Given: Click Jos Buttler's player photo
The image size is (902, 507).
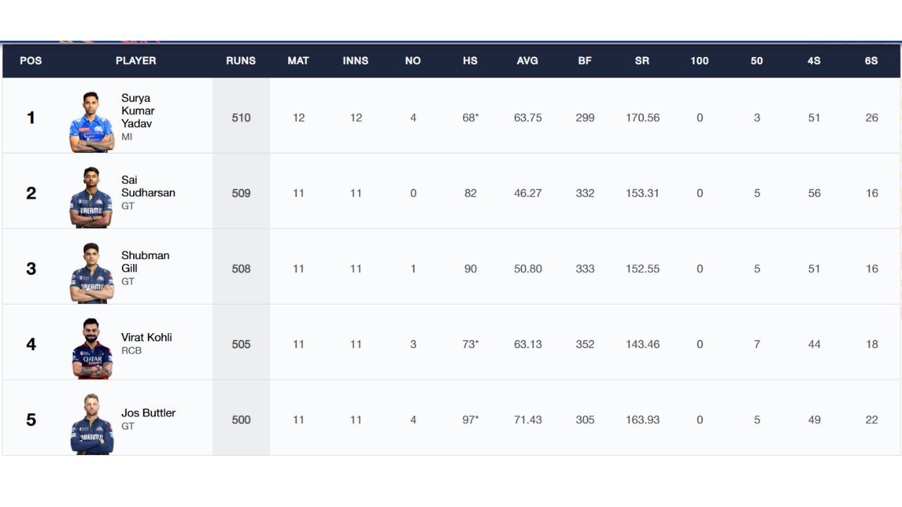Looking at the screenshot, I should click(x=92, y=424).
